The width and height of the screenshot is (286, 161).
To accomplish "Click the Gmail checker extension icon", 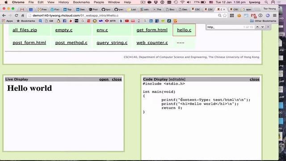I will [253, 16].
